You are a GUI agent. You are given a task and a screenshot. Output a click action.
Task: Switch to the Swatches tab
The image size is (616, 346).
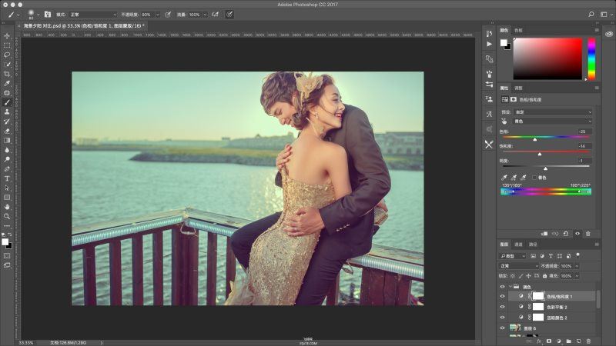tap(518, 30)
